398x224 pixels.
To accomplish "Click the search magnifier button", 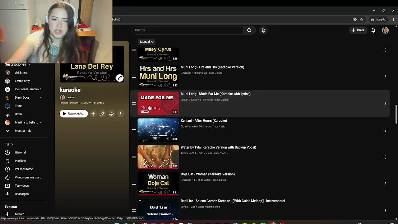I will pos(249,30).
